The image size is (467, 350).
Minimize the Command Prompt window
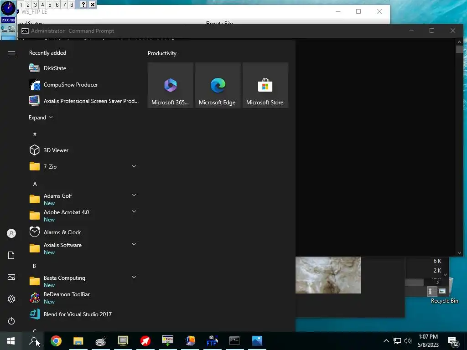click(x=411, y=31)
